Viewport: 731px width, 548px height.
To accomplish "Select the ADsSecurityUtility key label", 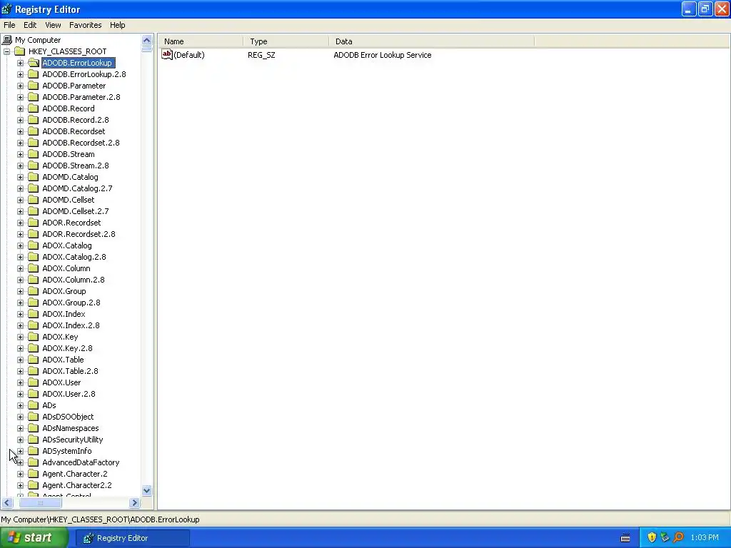I will [72, 440].
